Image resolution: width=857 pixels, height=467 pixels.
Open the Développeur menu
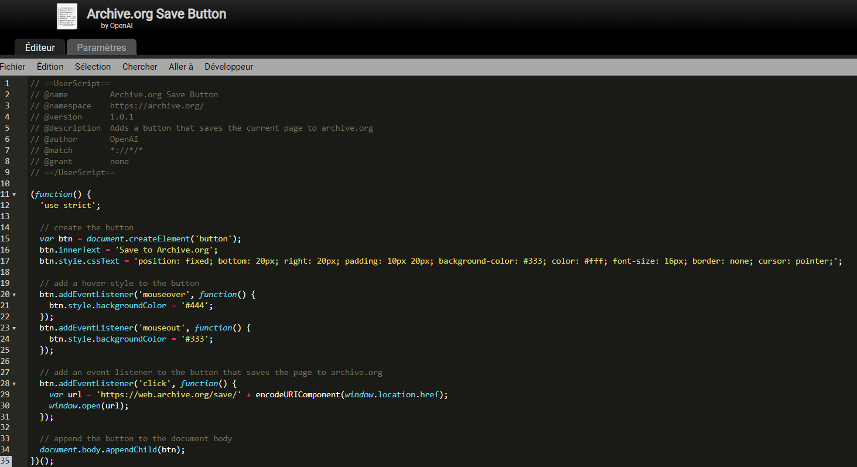coord(229,67)
